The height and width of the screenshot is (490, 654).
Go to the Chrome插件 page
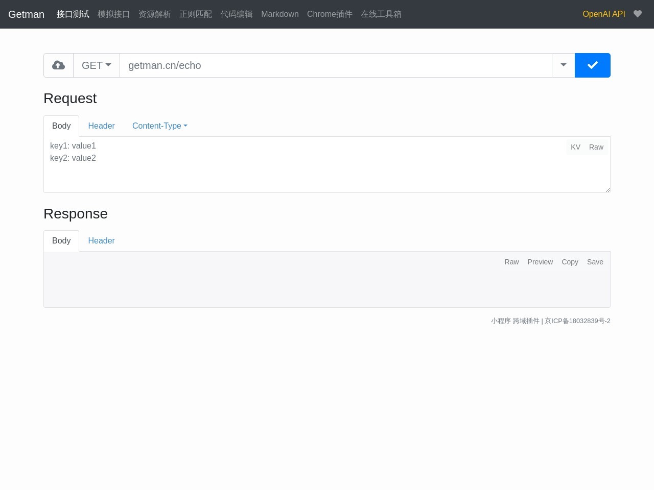pos(330,14)
